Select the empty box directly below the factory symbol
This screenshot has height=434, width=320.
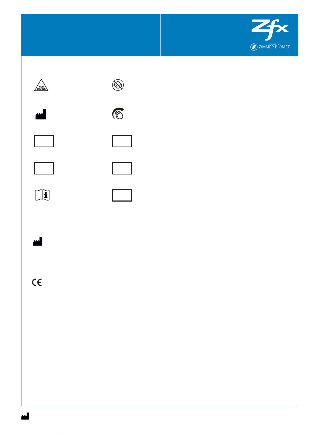coord(44,141)
